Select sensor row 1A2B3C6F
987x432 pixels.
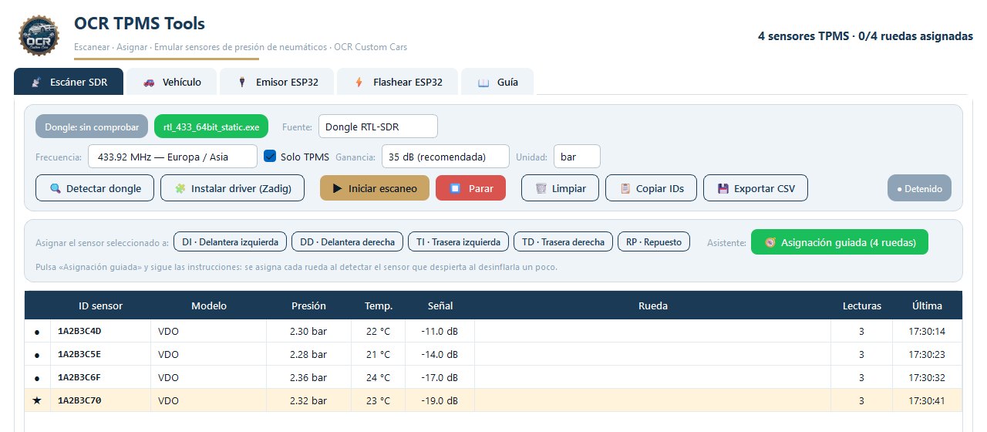493,378
